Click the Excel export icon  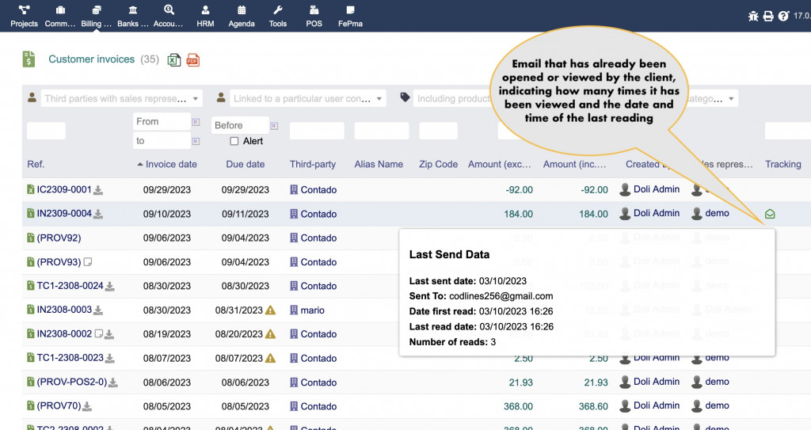(x=173, y=60)
